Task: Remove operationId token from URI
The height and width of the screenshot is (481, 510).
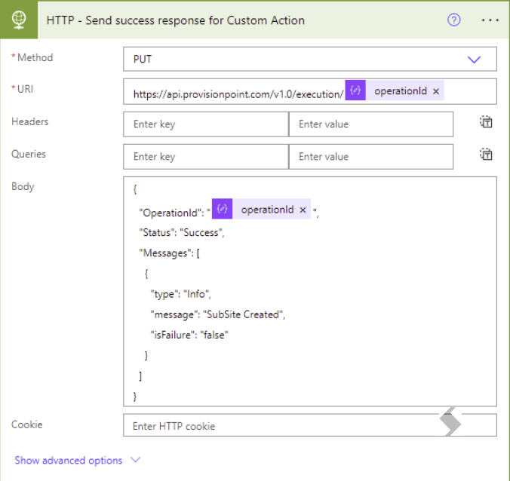Action: click(436, 92)
